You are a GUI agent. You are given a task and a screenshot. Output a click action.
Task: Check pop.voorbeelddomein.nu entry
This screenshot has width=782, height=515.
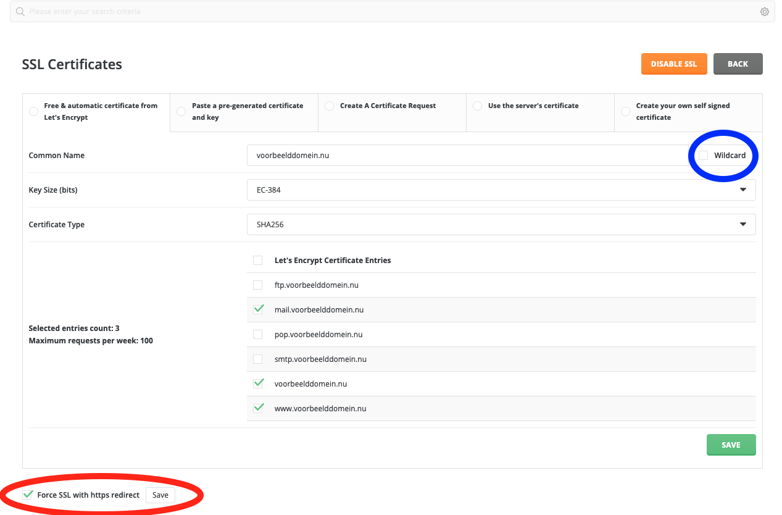coord(258,335)
